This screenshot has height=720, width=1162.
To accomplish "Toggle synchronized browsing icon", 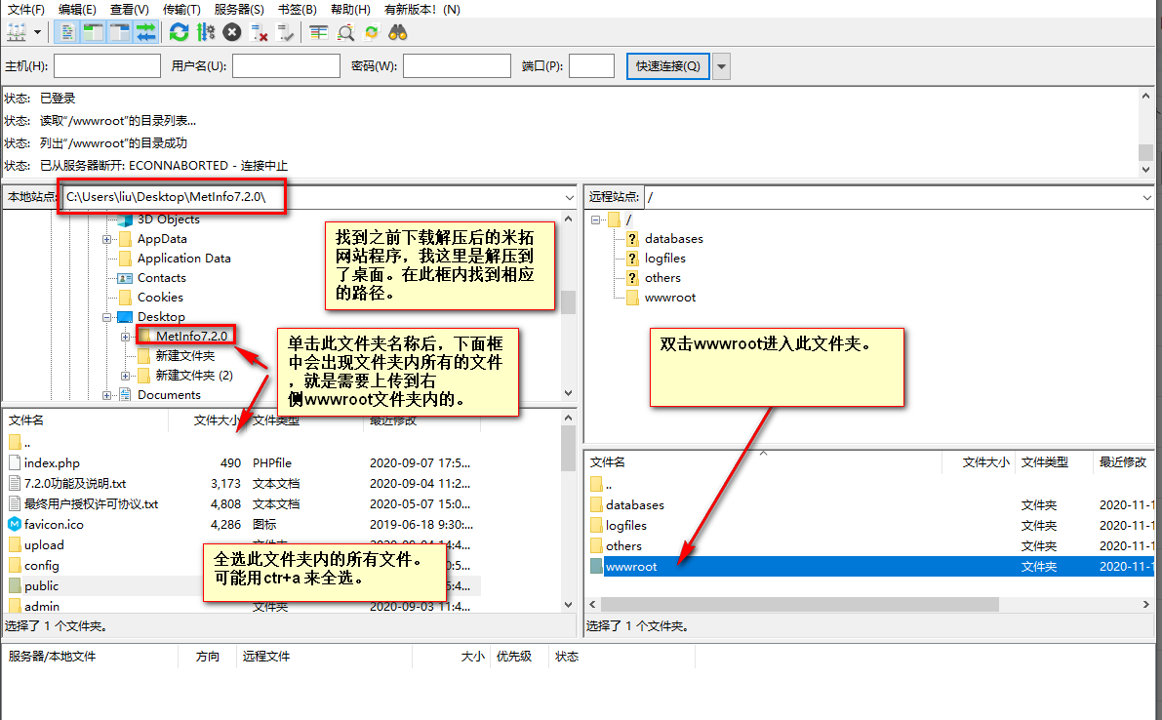I will click(x=372, y=32).
